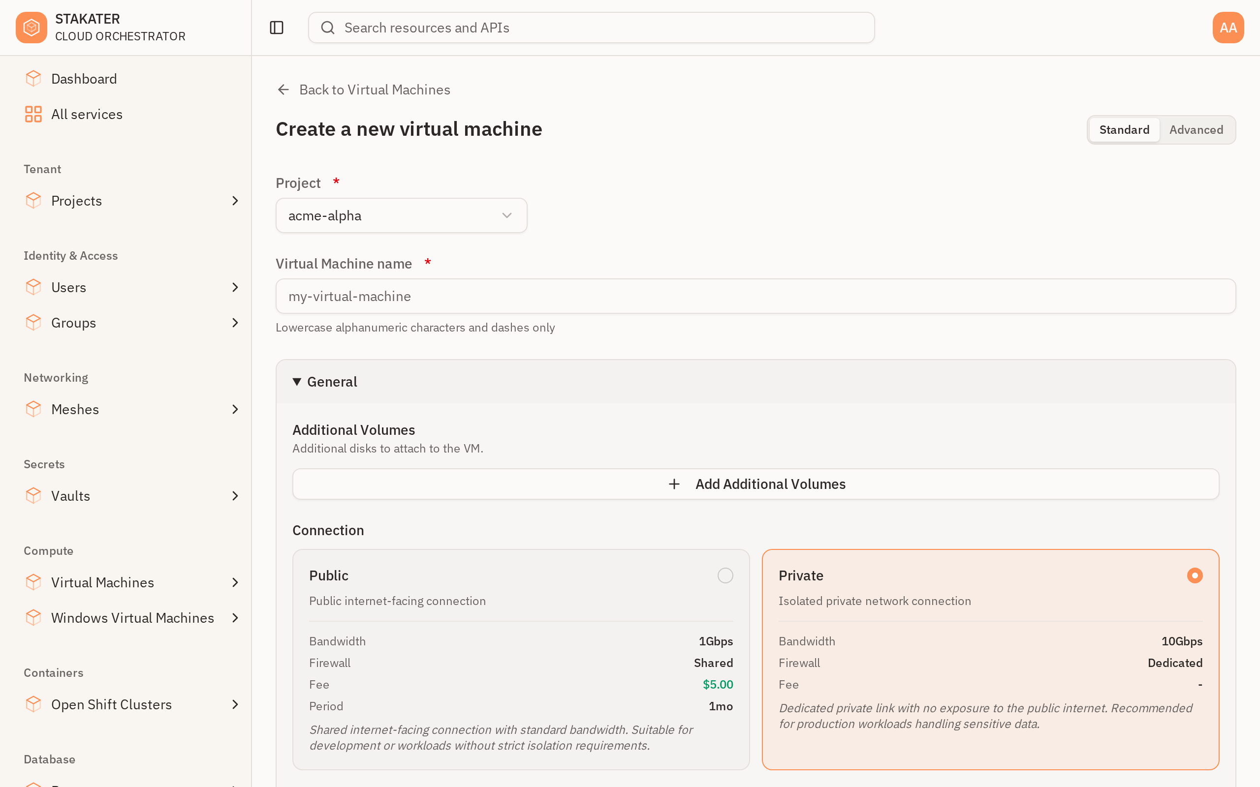Screen dimensions: 1260x787
Task: Click the back arrow icon
Action: (283, 90)
